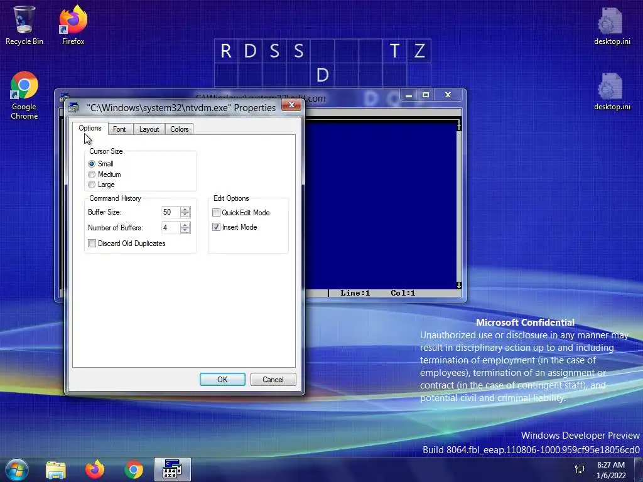Image resolution: width=643 pixels, height=482 pixels.
Task: Click the editor scrollbar down arrow
Action: 459,286
